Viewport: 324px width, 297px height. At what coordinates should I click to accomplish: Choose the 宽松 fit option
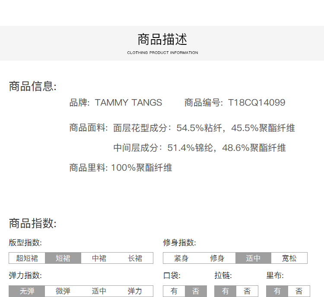click(289, 258)
